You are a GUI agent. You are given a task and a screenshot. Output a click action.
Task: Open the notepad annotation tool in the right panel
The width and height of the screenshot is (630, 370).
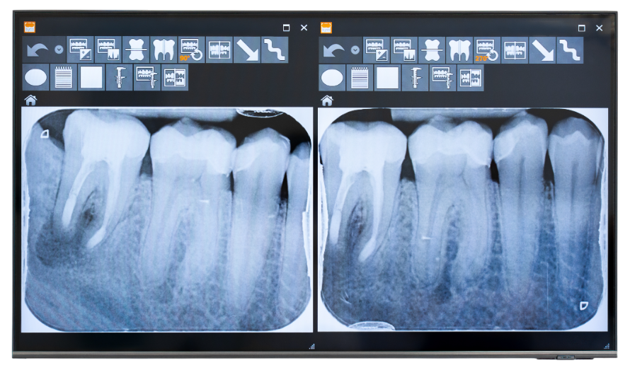pos(360,78)
